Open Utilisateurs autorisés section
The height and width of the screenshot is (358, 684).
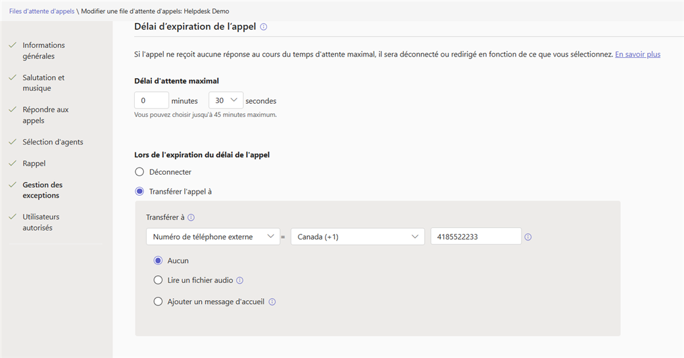(x=41, y=222)
